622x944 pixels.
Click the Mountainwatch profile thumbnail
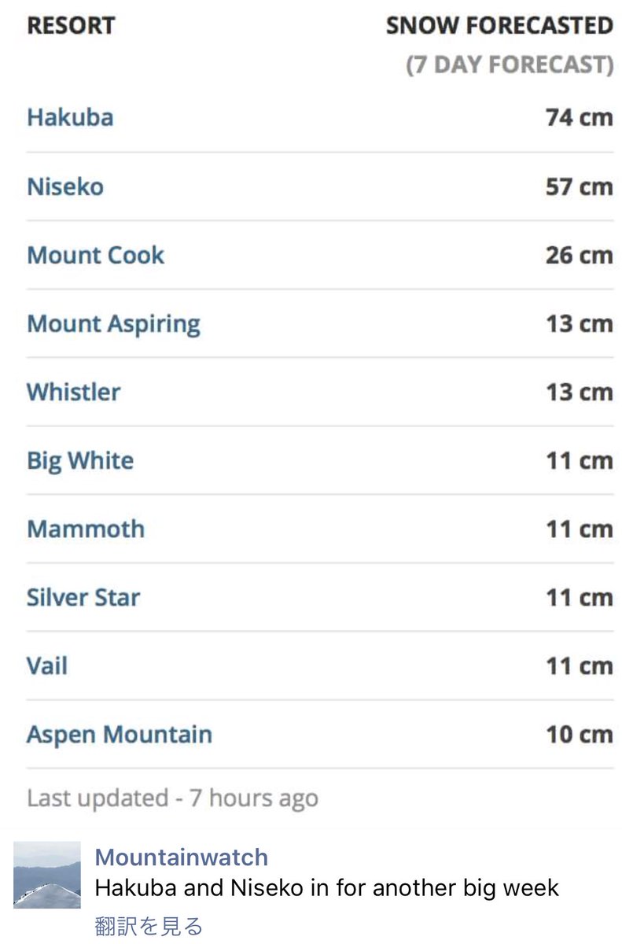47,875
